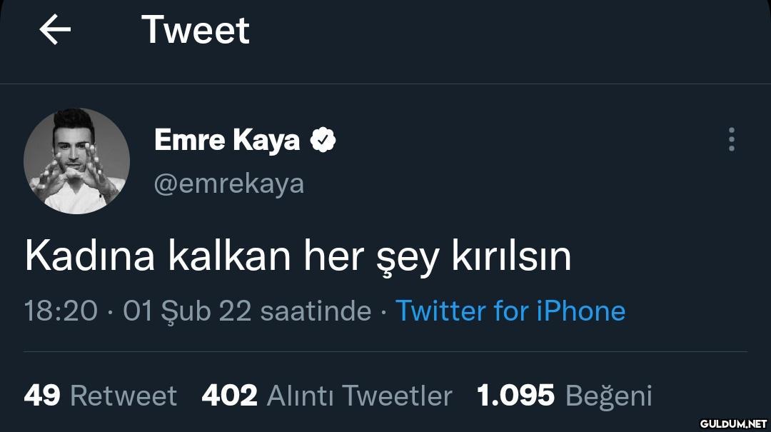View the Retweet label's list
The height and width of the screenshot is (432, 771).
pos(124,395)
